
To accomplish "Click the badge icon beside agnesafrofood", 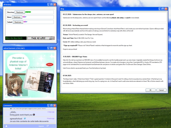I will 25,119.
